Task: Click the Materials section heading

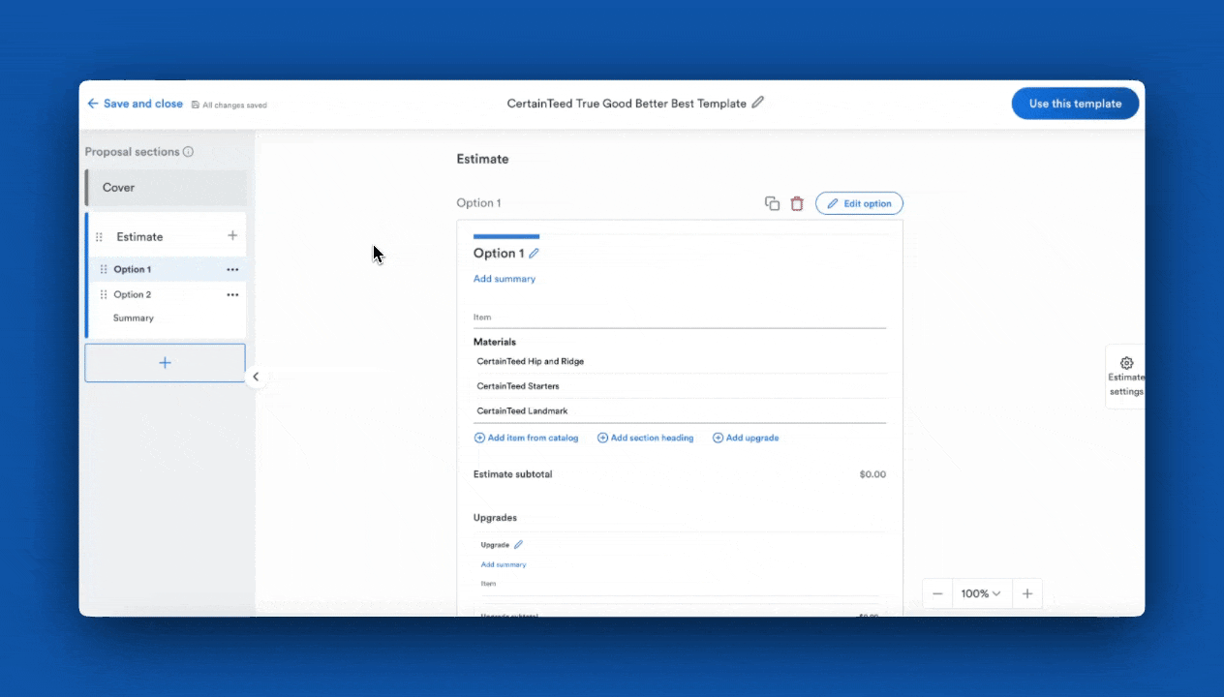Action: (495, 342)
